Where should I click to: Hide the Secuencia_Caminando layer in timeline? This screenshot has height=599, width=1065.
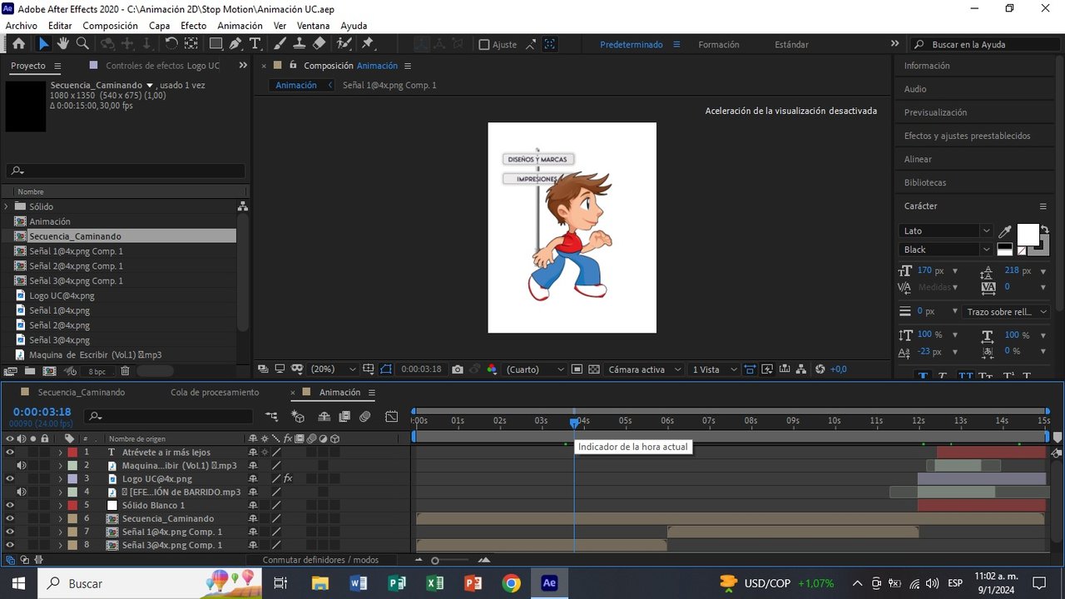(x=10, y=519)
